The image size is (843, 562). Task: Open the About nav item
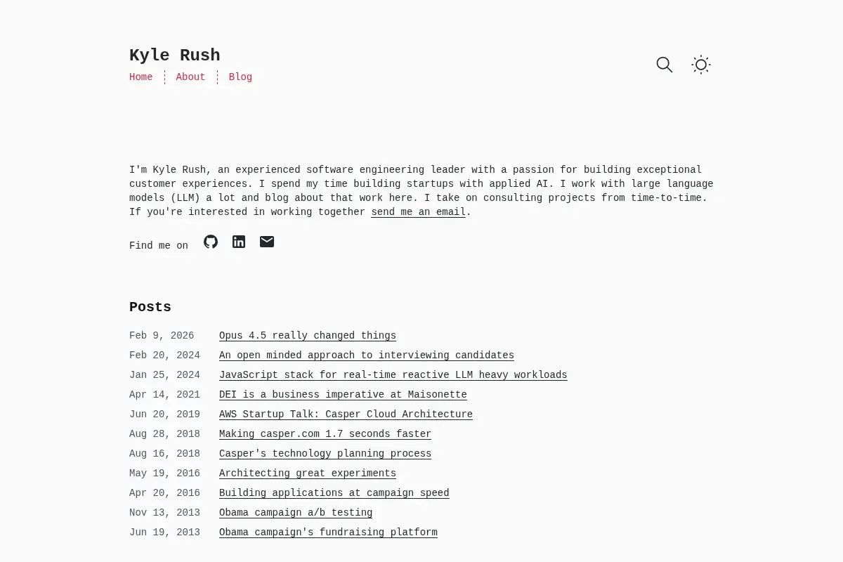[190, 77]
